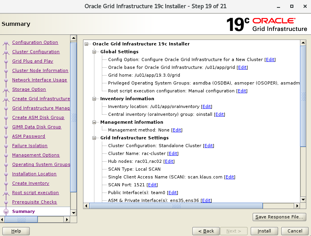Open the Cluster Configuration step
Image resolution: width=311 pixels, height=236 pixels.
[36, 52]
